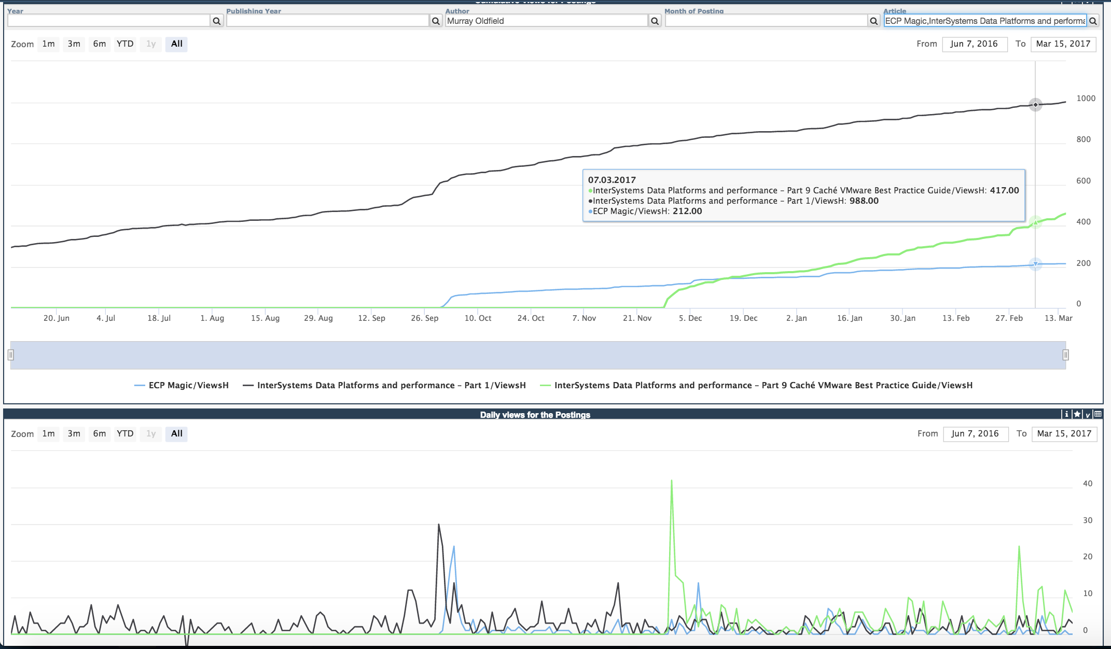Click the 26. Sep axis label
The image size is (1111, 649).
[424, 318]
